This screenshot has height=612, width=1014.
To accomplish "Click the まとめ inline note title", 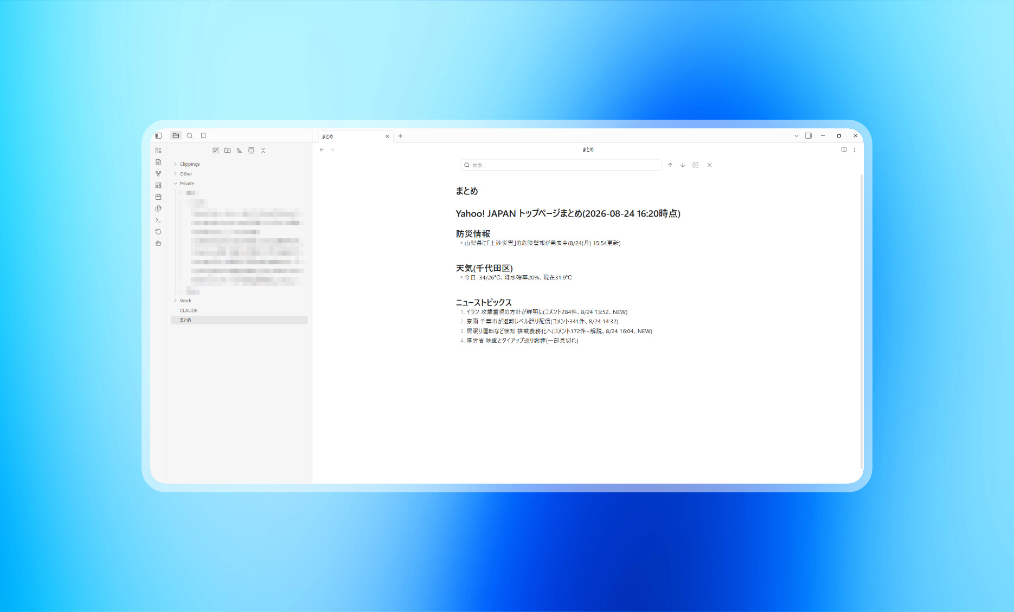I will [466, 191].
